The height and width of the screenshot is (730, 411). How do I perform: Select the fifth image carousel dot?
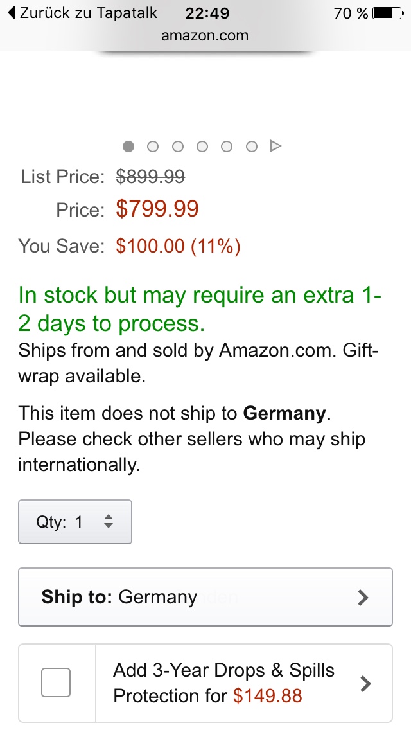[x=227, y=147]
